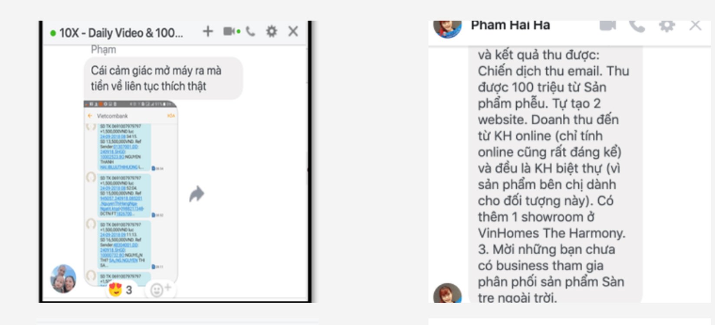The width and height of the screenshot is (715, 325).
Task: Close the Pham Hai Ha chat window
Action: click(695, 26)
